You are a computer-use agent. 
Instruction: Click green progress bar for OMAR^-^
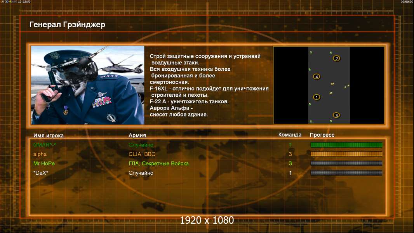(346, 144)
